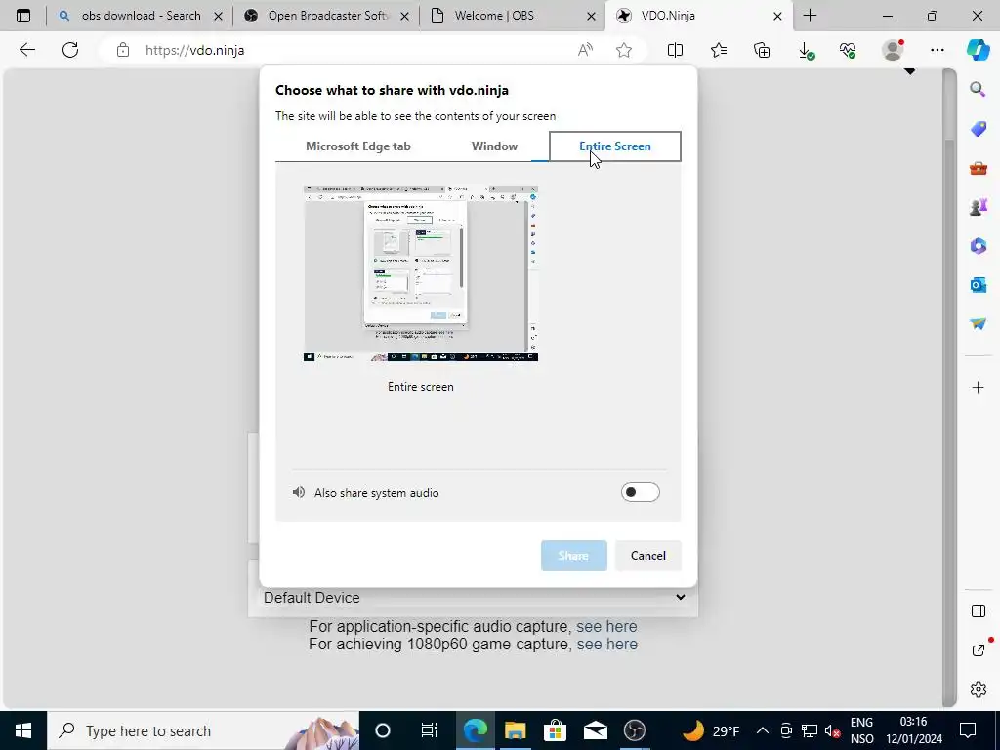Select the Microsoft Edge tab option
Viewport: 1000px width, 750px height.
357,146
